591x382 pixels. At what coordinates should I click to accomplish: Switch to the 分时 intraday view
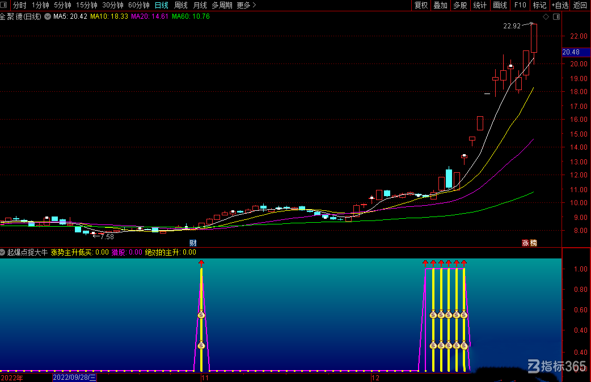(x=20, y=5)
